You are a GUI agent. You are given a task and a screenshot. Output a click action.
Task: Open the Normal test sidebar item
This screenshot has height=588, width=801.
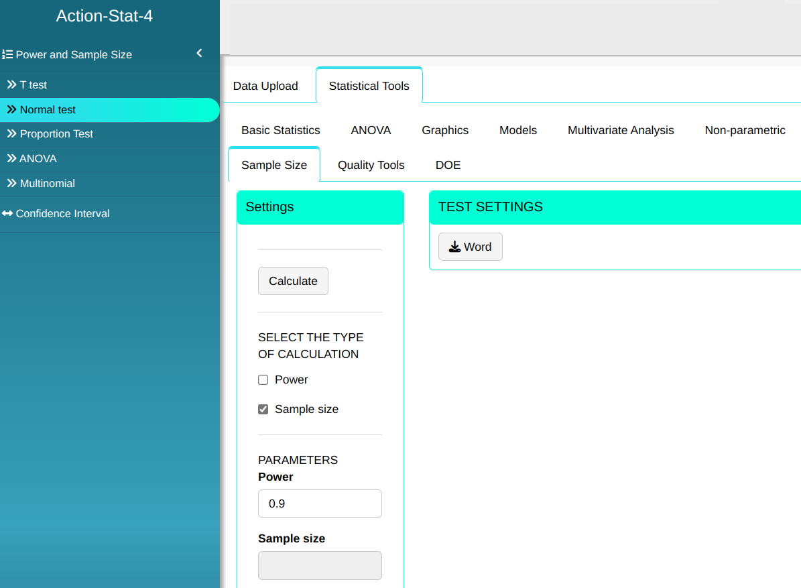point(48,110)
